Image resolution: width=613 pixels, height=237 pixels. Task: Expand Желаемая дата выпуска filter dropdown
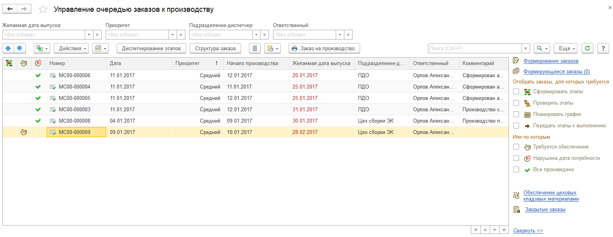click(x=89, y=34)
